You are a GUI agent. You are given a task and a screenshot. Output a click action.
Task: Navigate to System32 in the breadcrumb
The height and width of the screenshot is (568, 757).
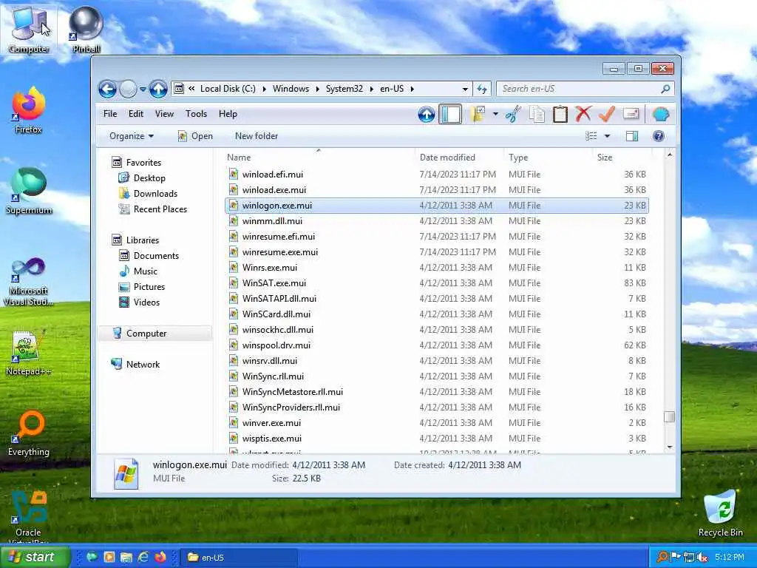(344, 89)
